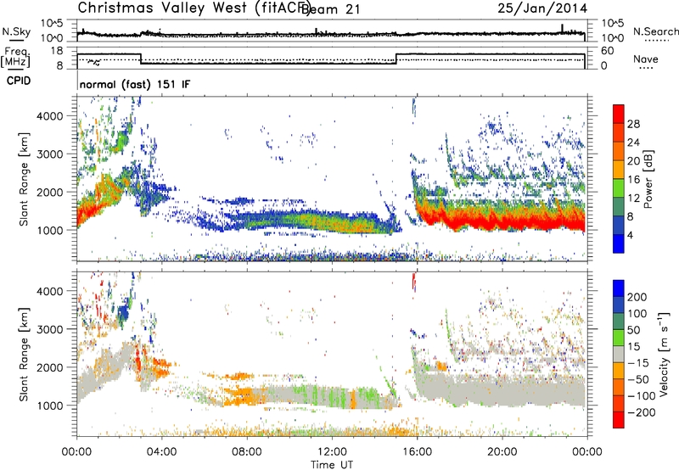
Task: Pick the gray segment of Velocity color bar
Action: click(619, 355)
